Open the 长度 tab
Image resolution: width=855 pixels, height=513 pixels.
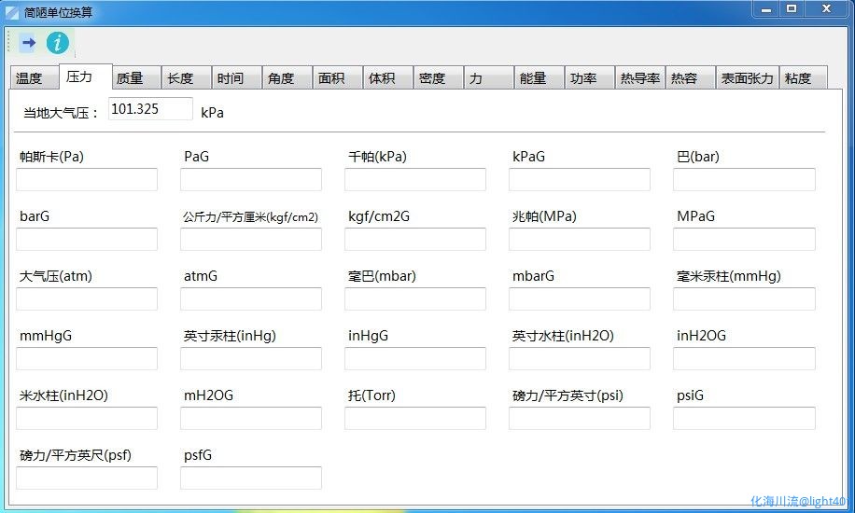pos(181,78)
